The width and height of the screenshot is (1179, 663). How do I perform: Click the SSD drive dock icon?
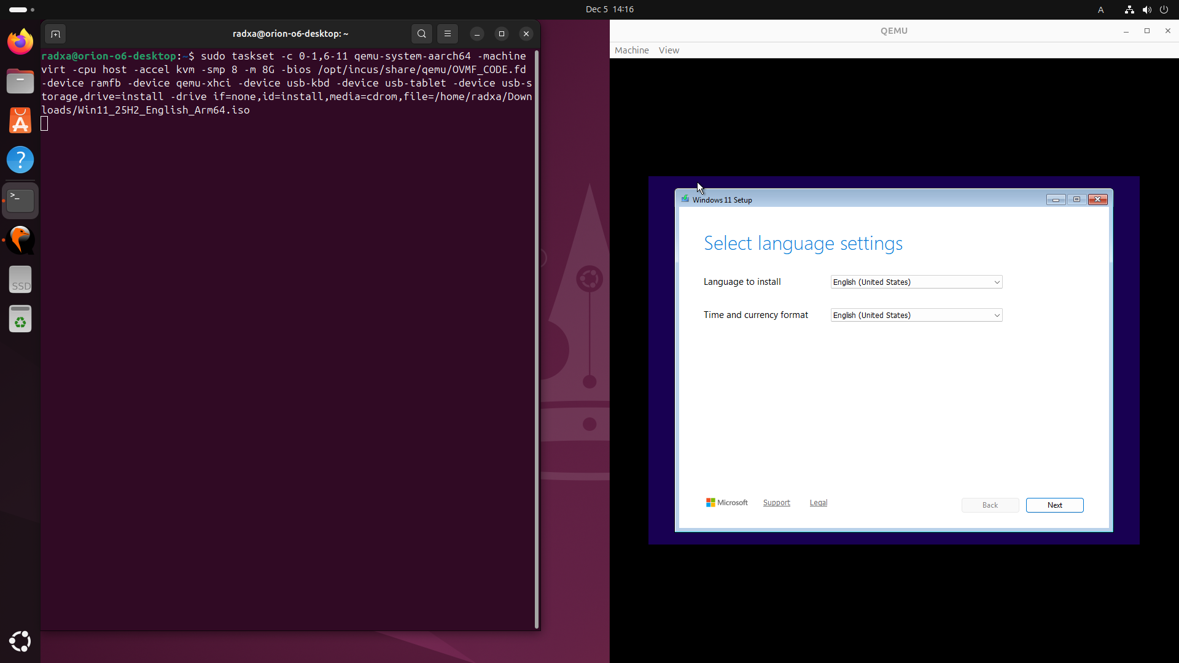20,280
